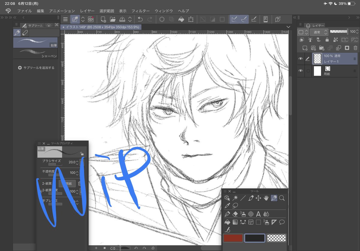Open the フィルター menu
The width and height of the screenshot is (360, 251).
click(x=140, y=11)
